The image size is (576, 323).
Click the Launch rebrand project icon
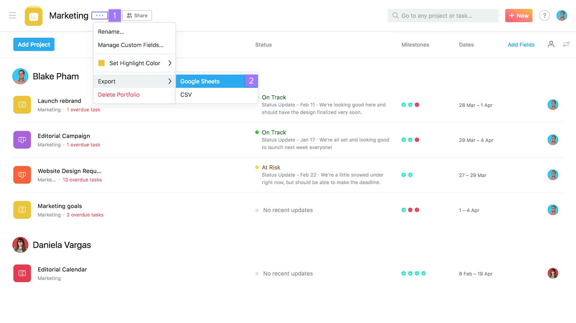(22, 105)
